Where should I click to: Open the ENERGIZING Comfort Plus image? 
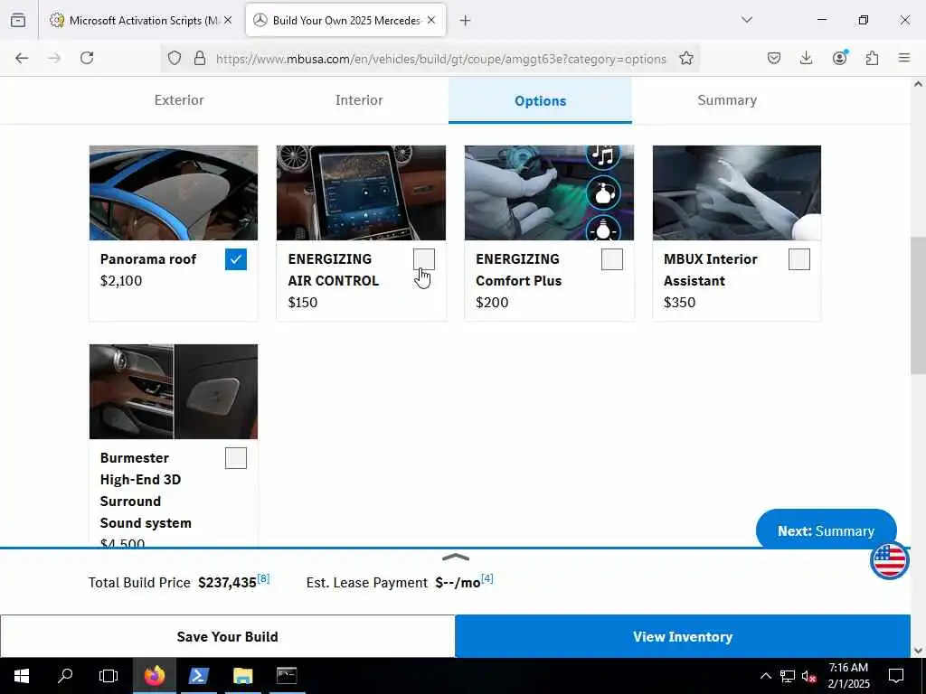coord(549,193)
